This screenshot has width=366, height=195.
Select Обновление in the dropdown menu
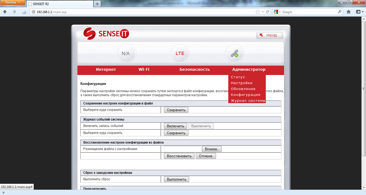pos(243,89)
